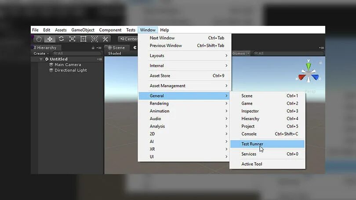Click the highlighted General menu item

click(x=184, y=96)
